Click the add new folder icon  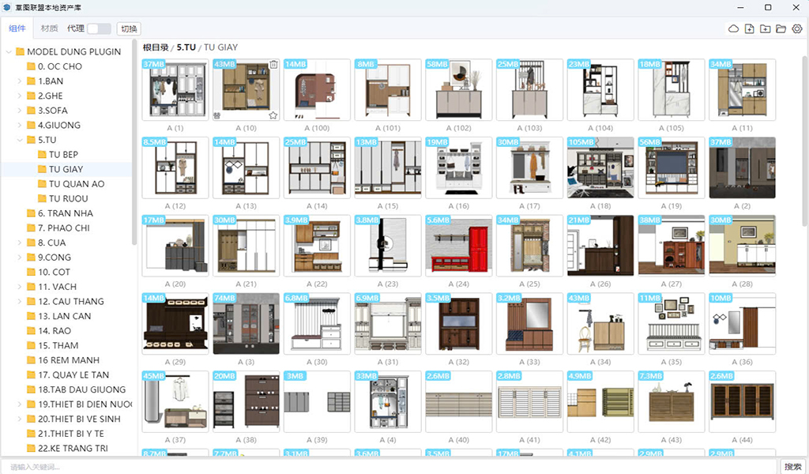point(765,29)
